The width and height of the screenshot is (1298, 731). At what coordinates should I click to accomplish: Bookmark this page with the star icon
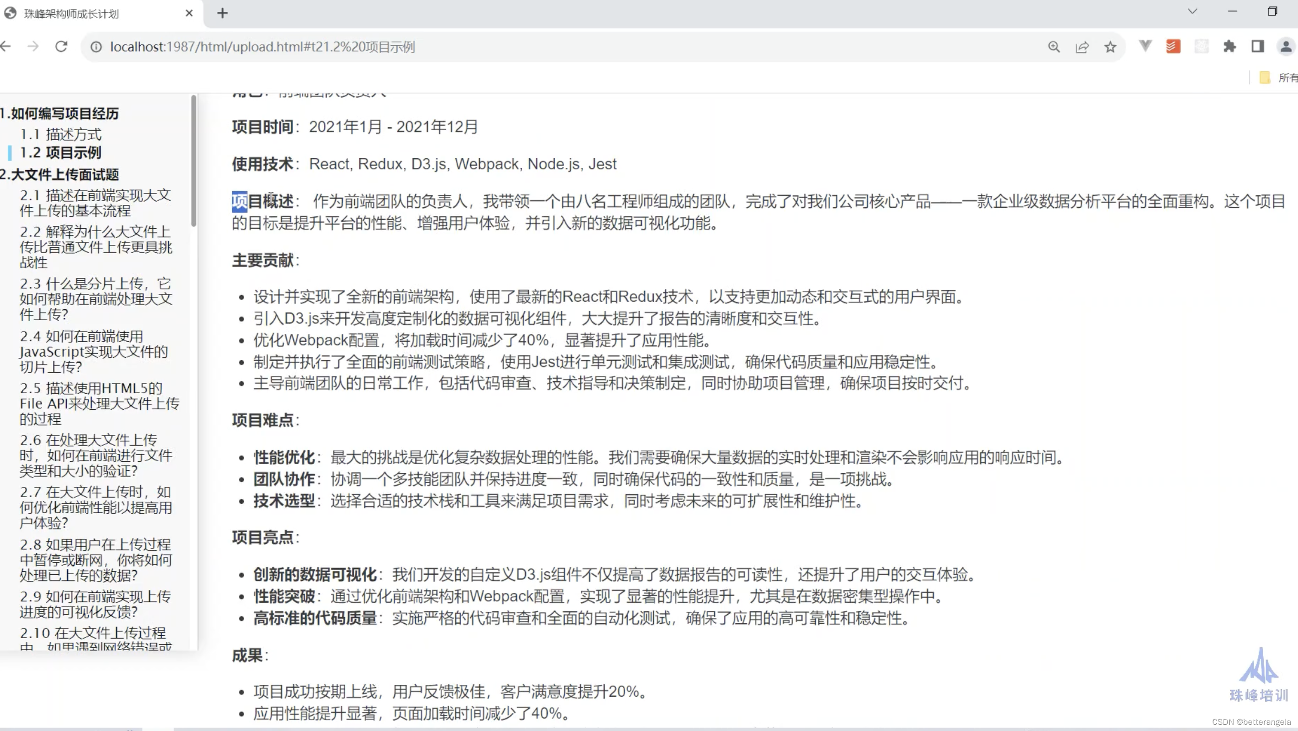click(1110, 47)
